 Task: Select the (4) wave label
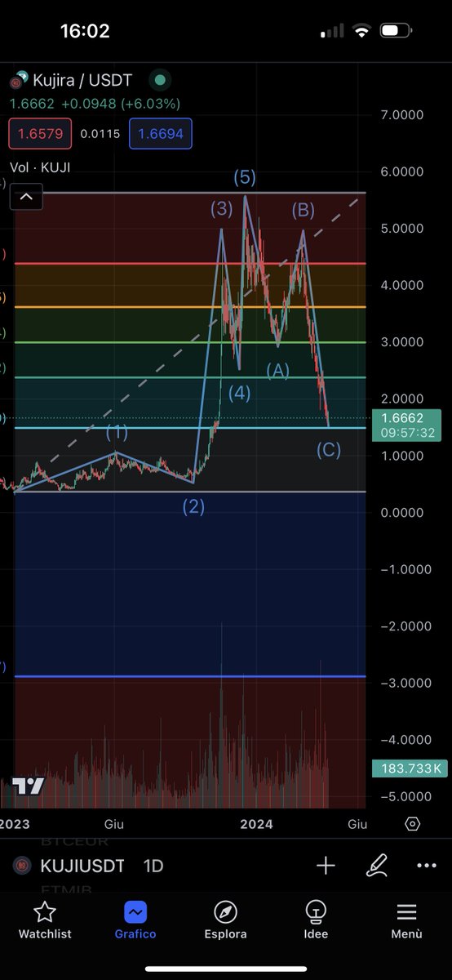pyautogui.click(x=239, y=394)
